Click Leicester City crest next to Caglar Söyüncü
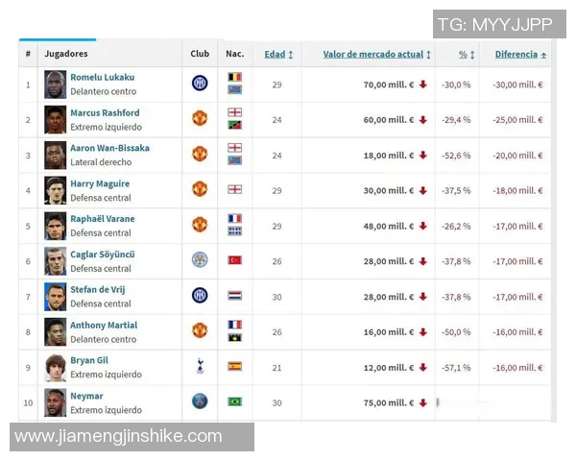Image resolution: width=576 pixels, height=461 pixels. click(200, 259)
